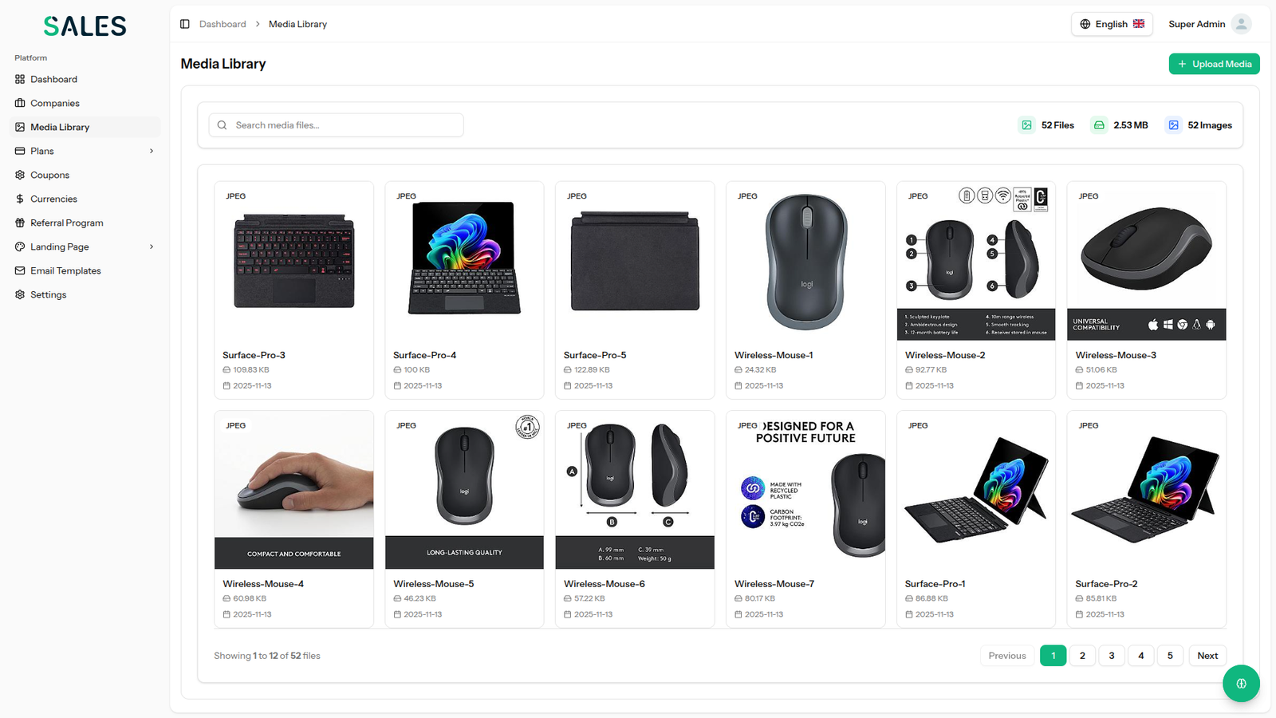Jump to page 3 of files
The image size is (1276, 718).
tap(1112, 656)
